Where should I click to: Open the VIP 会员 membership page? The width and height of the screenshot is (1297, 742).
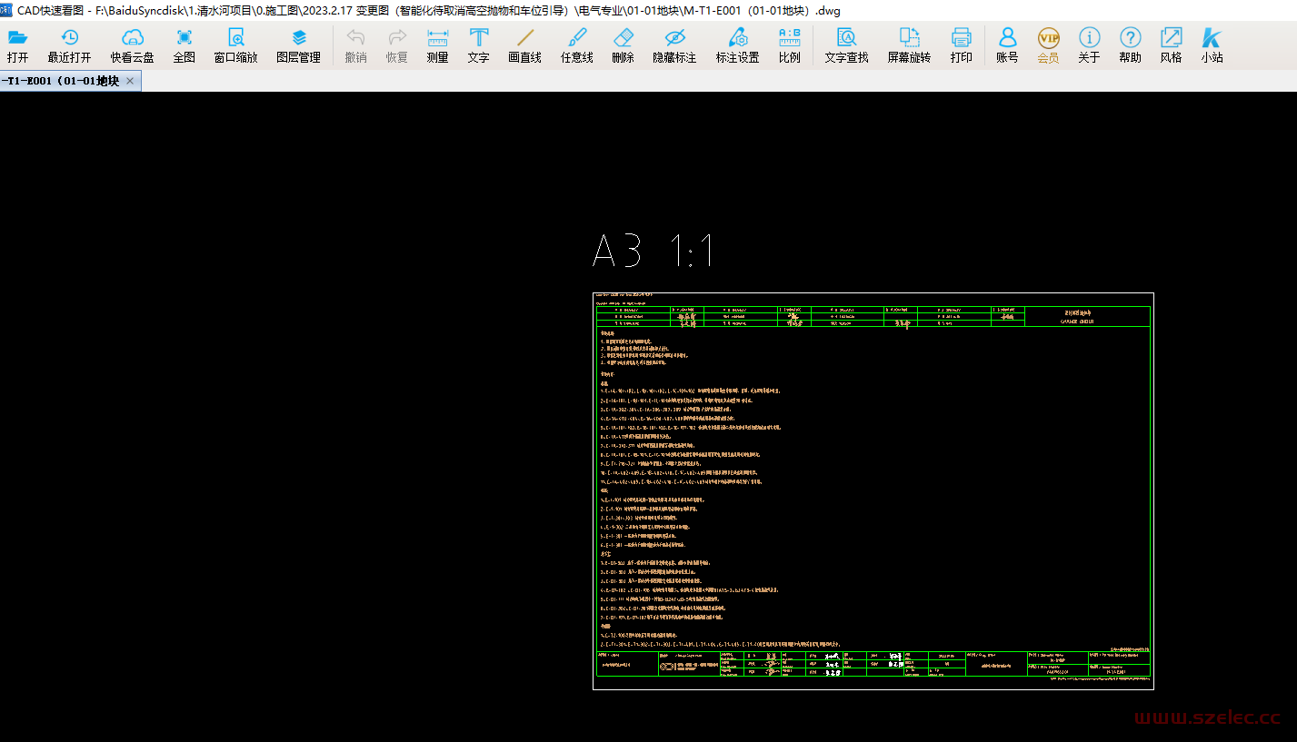point(1049,45)
